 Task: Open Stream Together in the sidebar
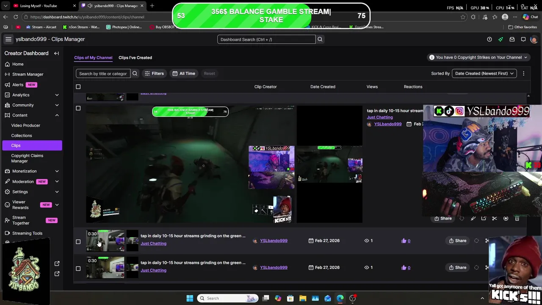(x=32, y=220)
